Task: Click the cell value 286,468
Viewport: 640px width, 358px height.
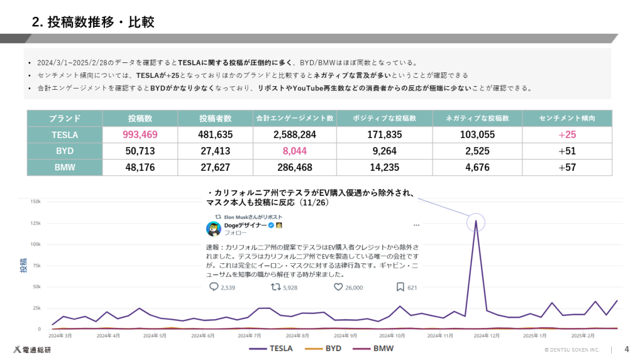Action: coord(295,167)
